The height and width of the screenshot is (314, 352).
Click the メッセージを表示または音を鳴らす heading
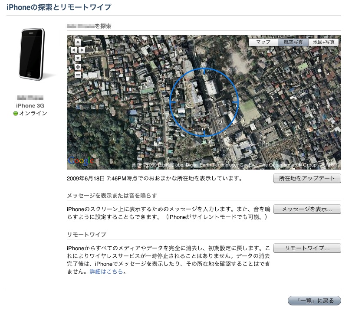tap(112, 196)
